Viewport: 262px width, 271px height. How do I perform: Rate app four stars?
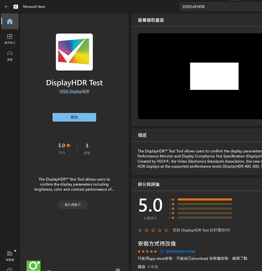click(160, 230)
